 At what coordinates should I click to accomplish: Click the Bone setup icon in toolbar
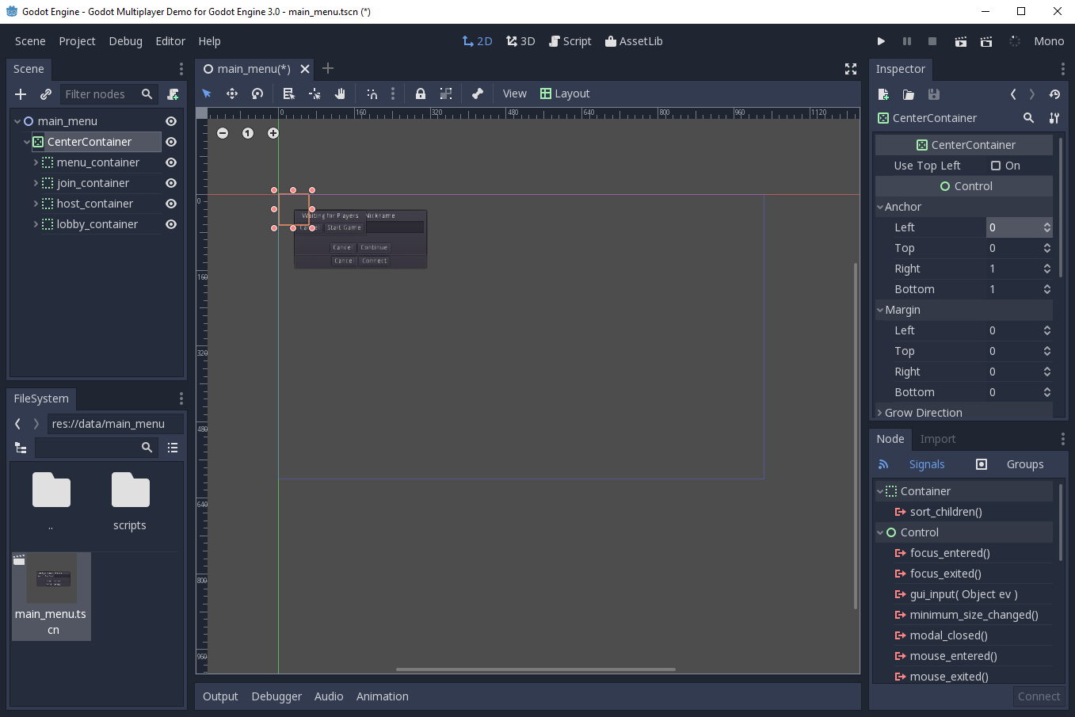coord(478,93)
